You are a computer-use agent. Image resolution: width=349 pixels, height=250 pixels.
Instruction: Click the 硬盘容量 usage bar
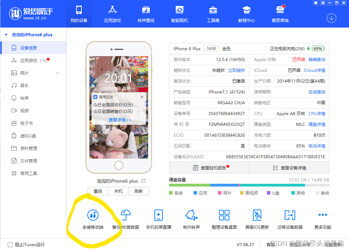coord(249,185)
